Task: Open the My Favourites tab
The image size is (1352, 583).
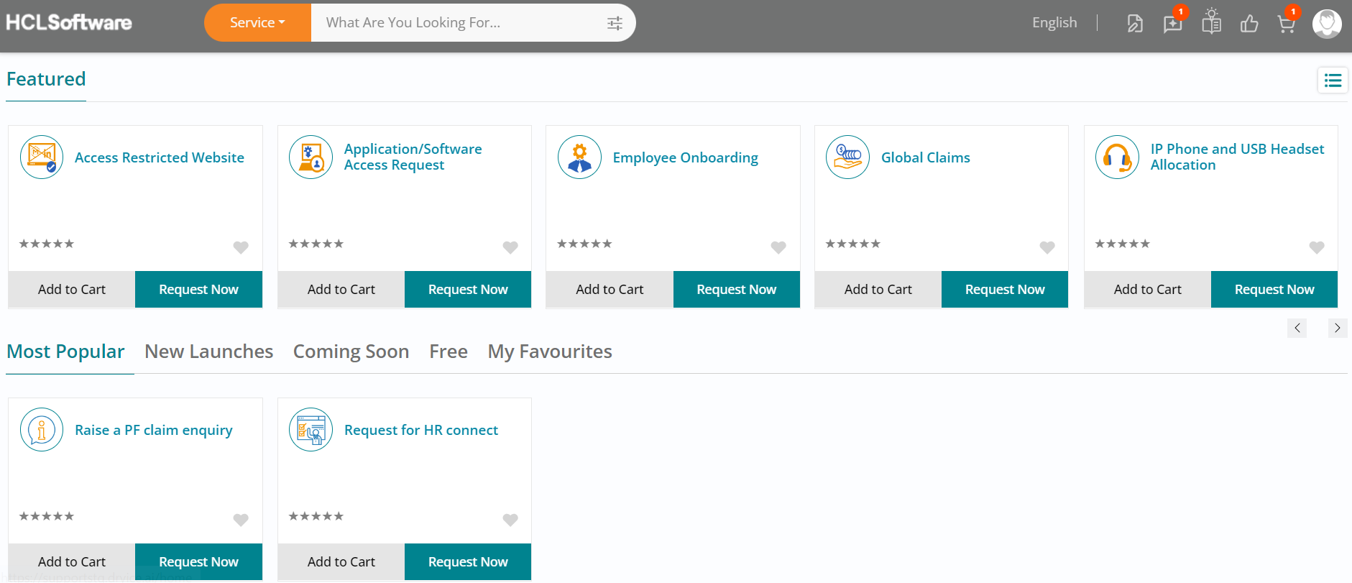Action: tap(550, 352)
